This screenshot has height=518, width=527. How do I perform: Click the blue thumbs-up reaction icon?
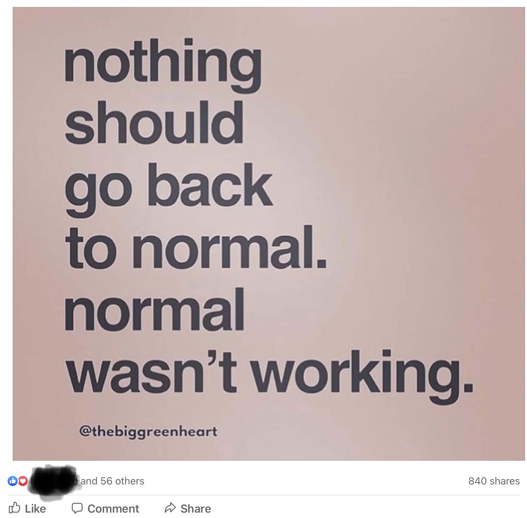coord(12,481)
